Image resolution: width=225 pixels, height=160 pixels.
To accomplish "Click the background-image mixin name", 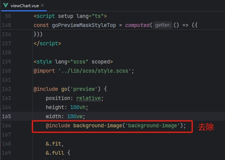I will tap(98, 125).
